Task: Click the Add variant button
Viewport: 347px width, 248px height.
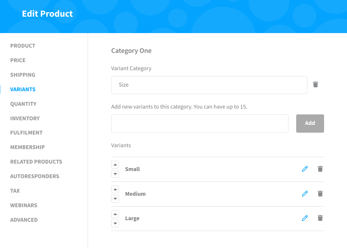Action: (310, 123)
